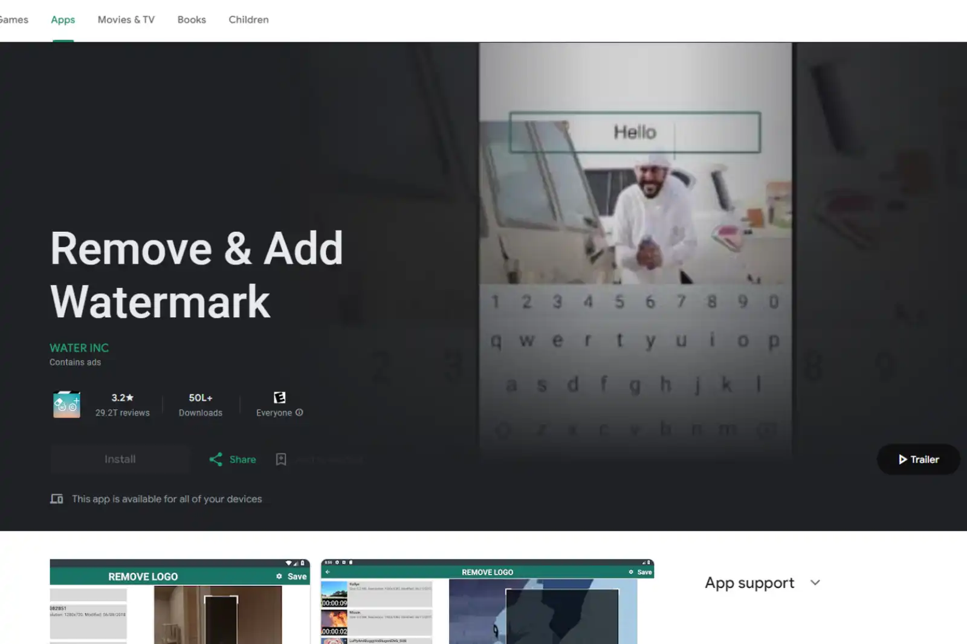The image size is (967, 644).
Task: Open second REMOVE LOGO screenshot with video list
Action: (487, 602)
